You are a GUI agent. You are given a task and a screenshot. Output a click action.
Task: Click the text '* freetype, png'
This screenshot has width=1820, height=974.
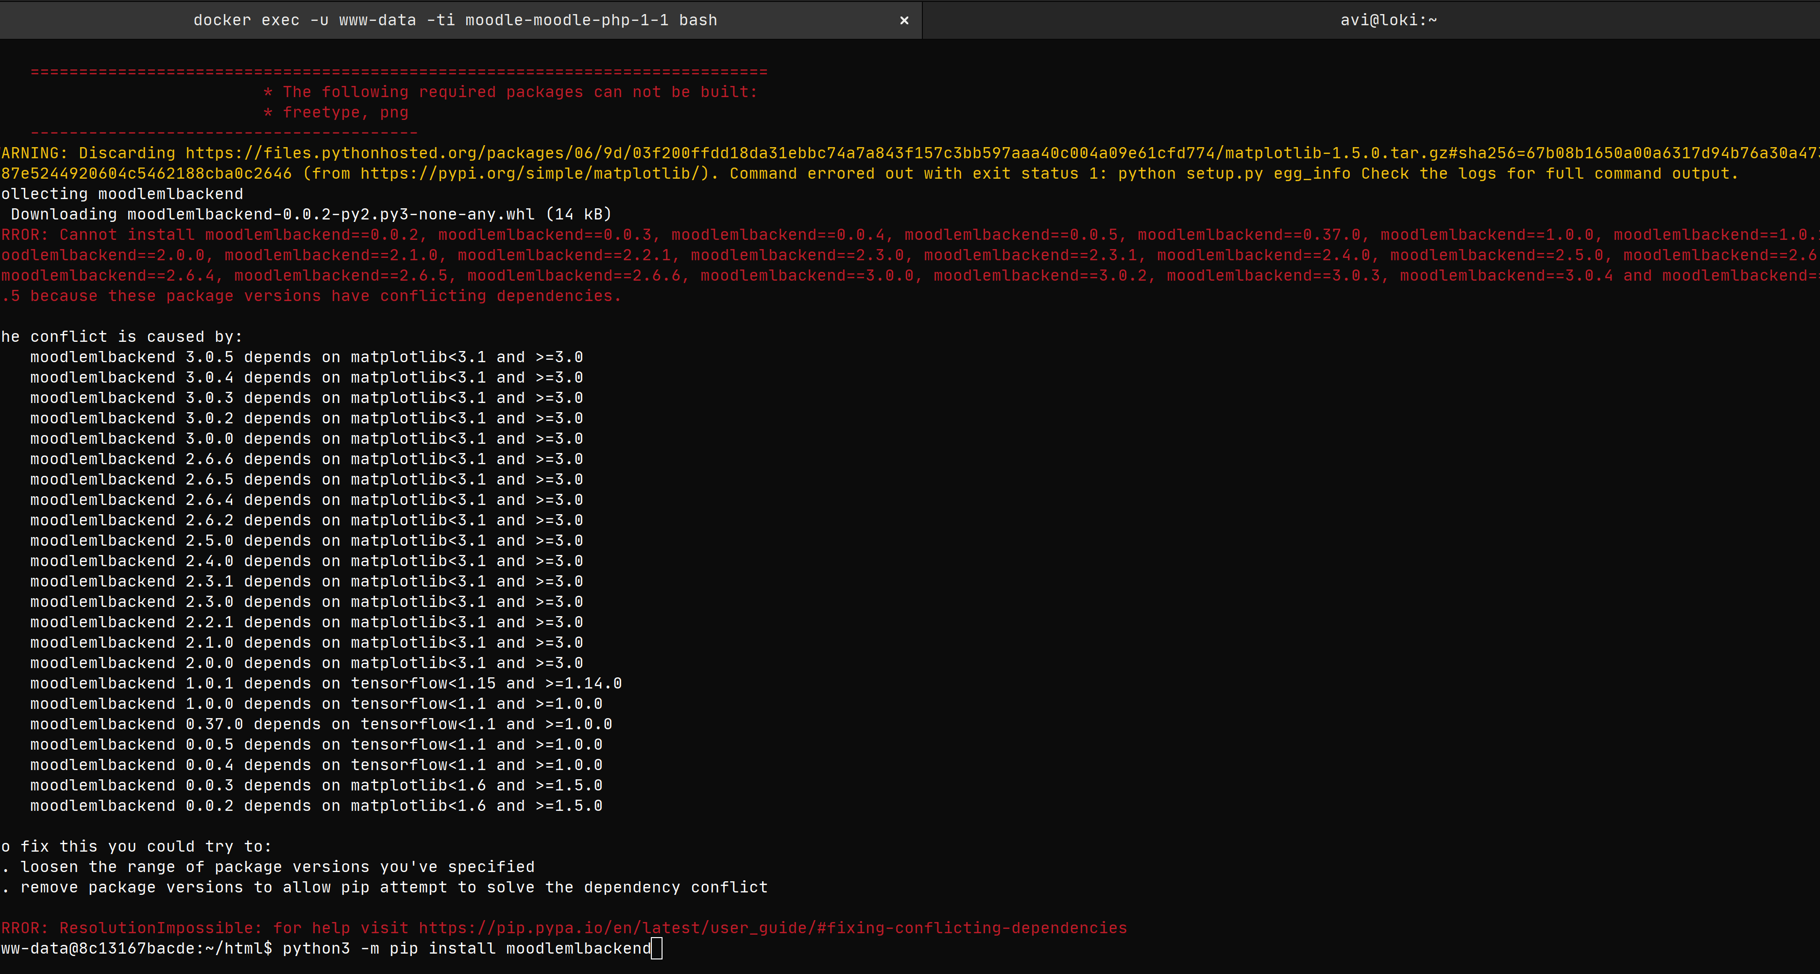tap(336, 113)
